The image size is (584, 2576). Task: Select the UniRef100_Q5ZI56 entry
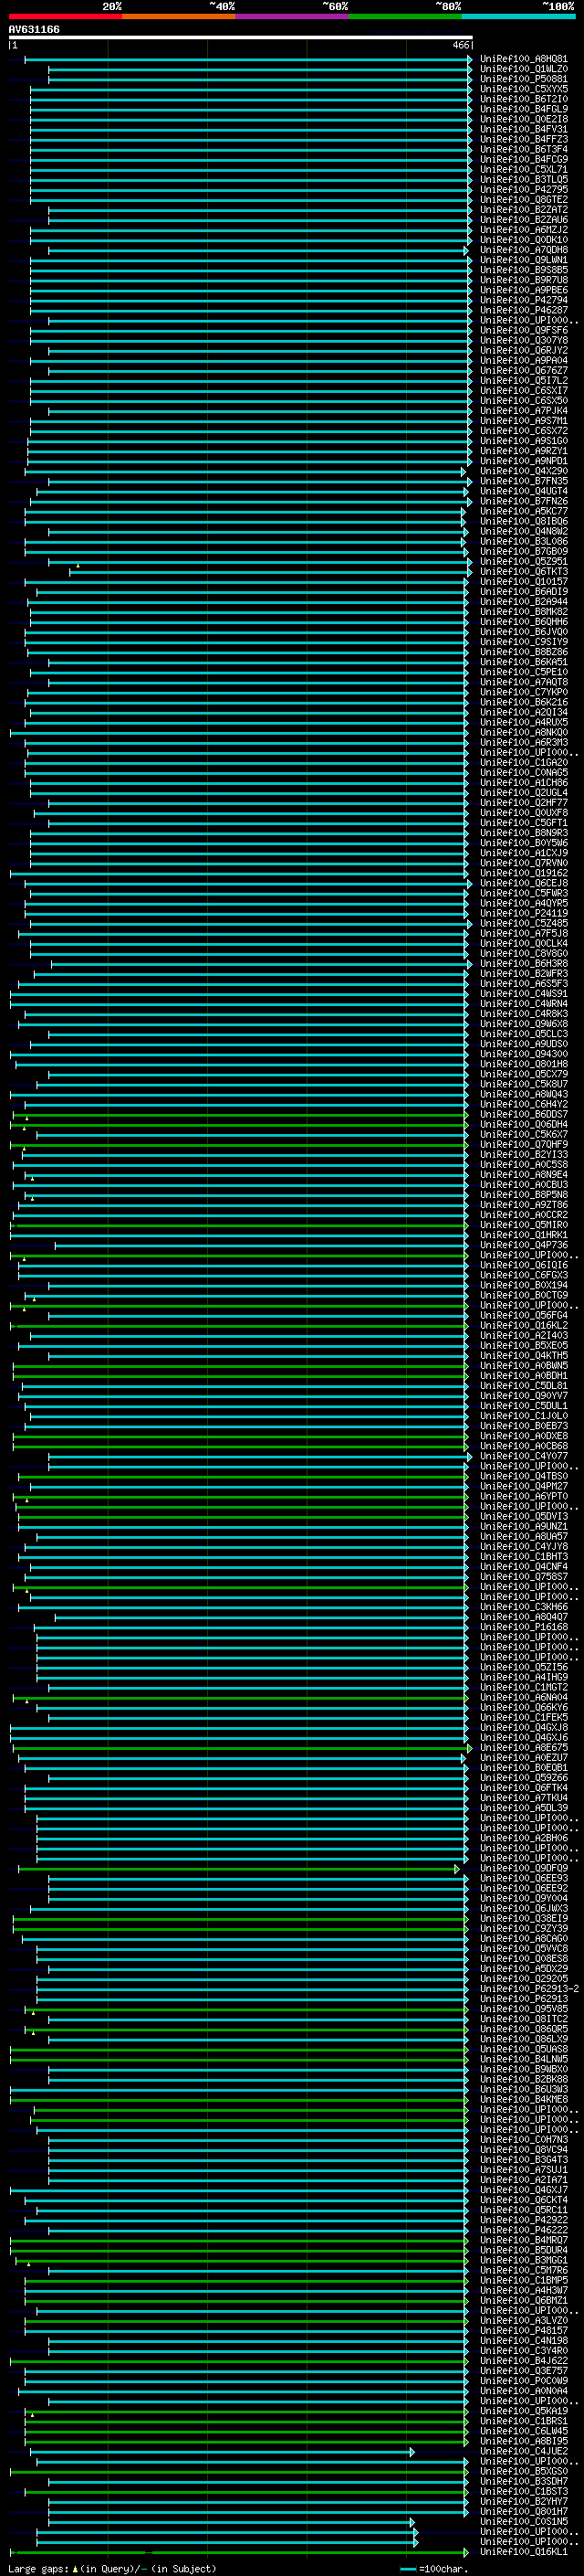523,1667
